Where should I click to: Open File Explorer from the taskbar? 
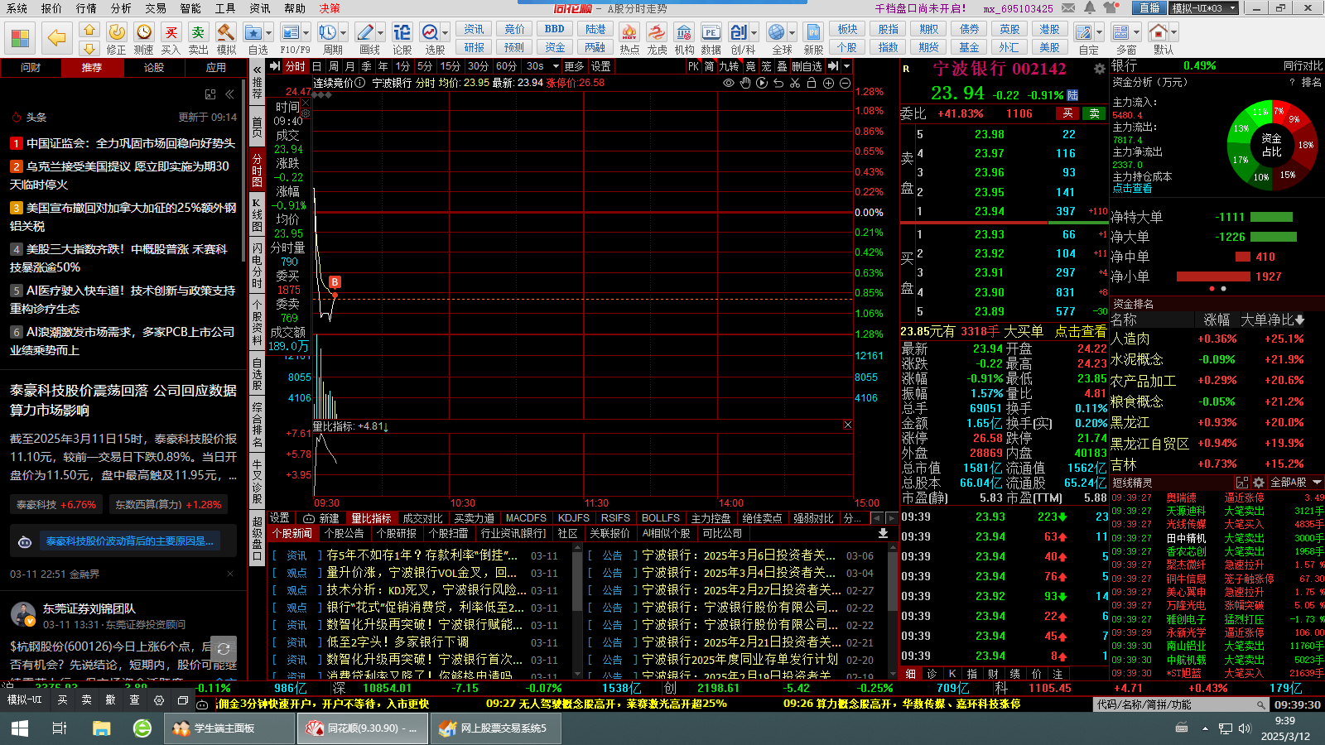(101, 728)
